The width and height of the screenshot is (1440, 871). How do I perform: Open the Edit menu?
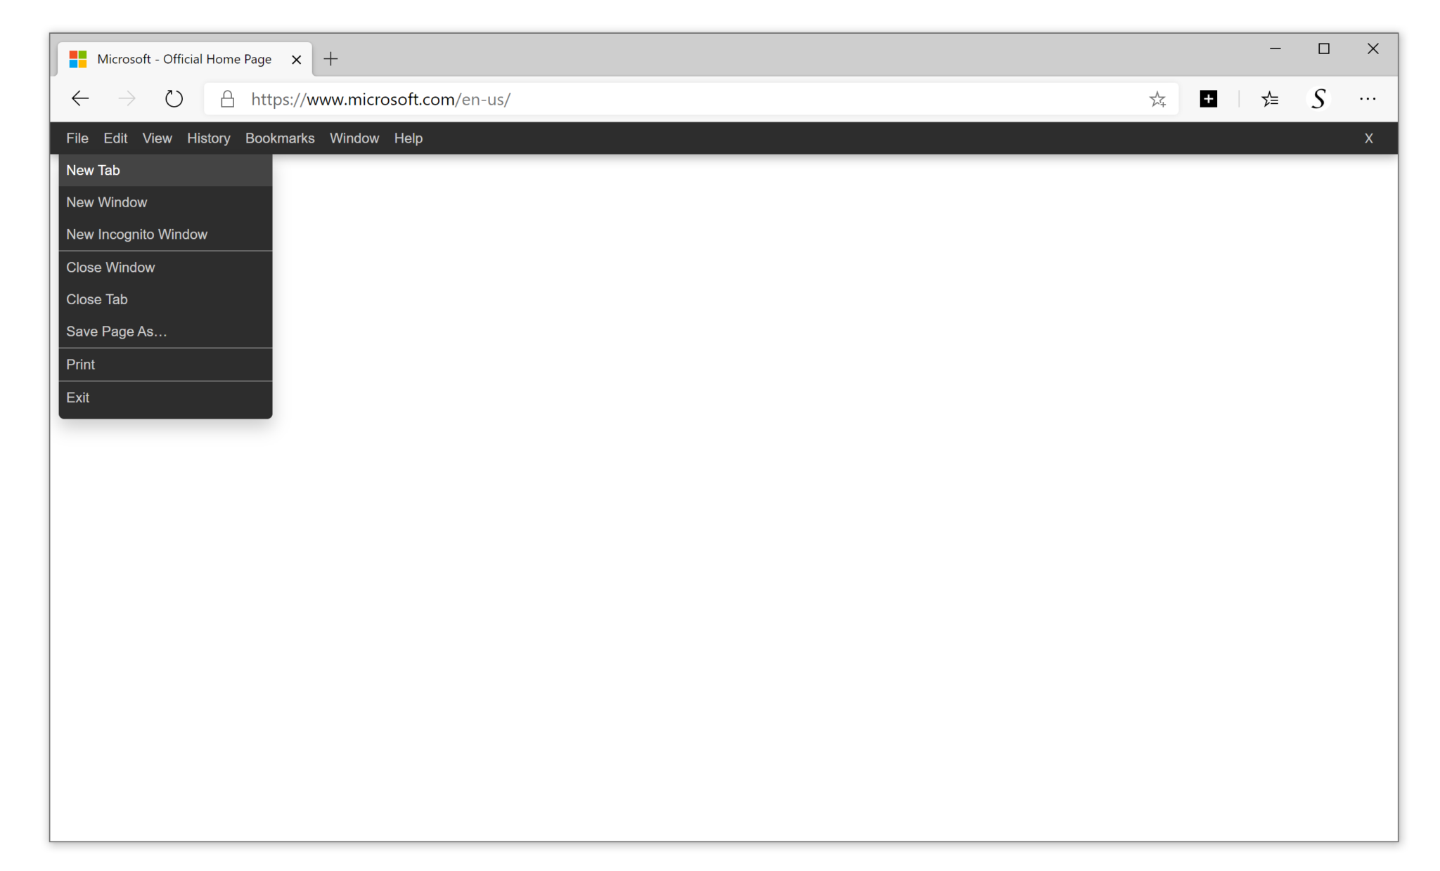114,138
